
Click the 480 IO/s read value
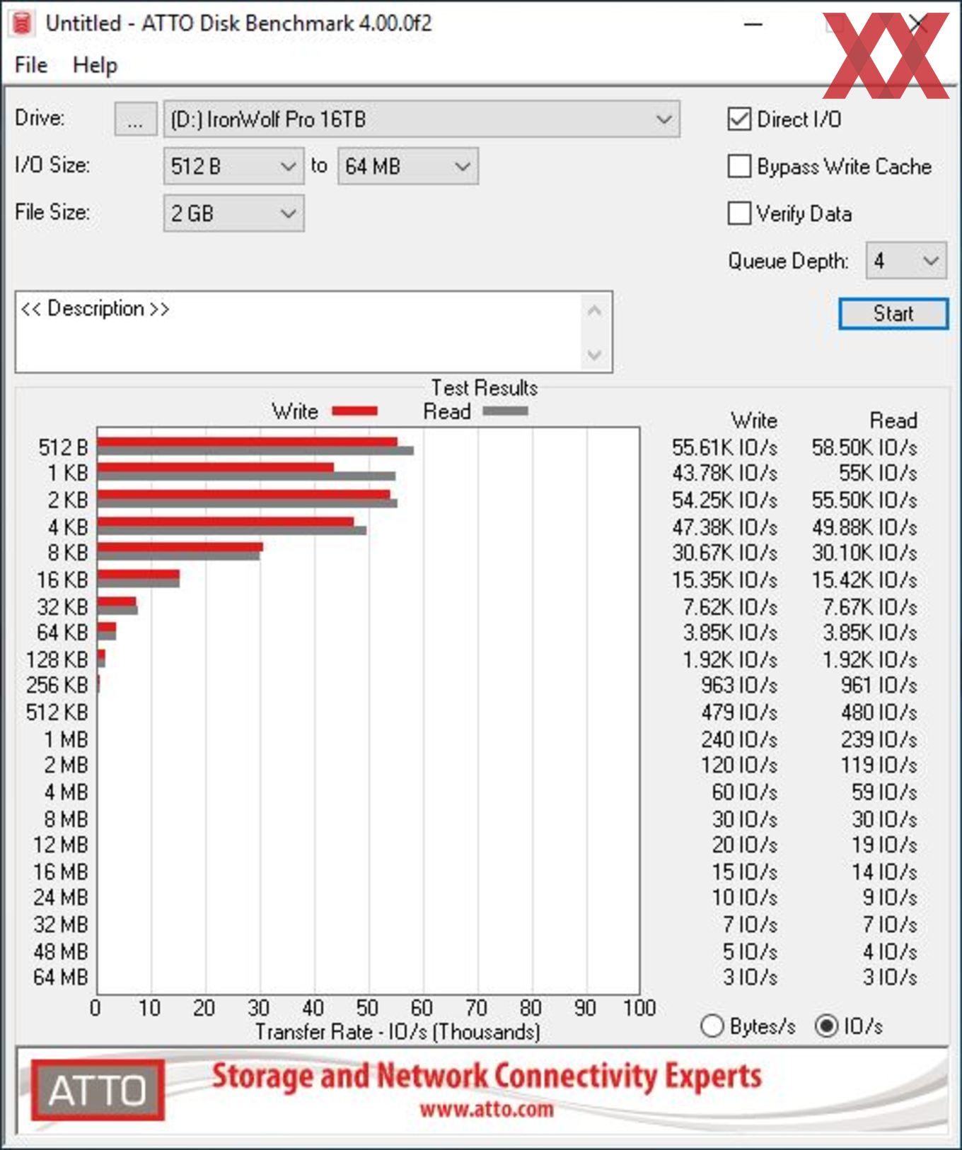[x=879, y=712]
